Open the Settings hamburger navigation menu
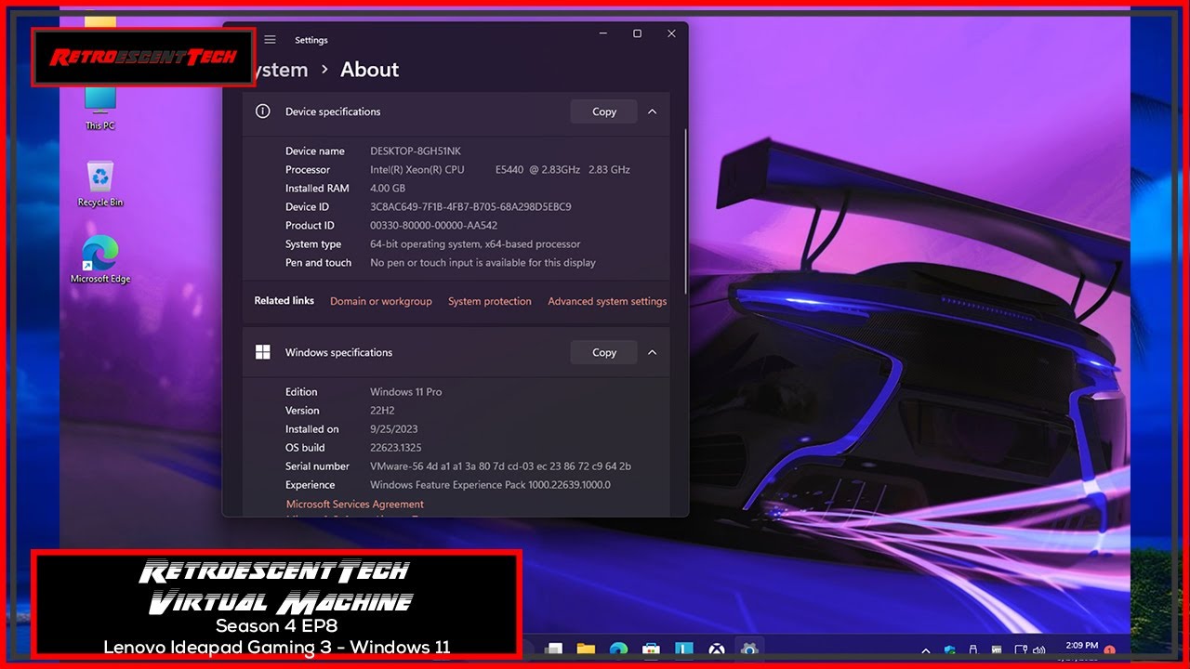 click(x=270, y=40)
